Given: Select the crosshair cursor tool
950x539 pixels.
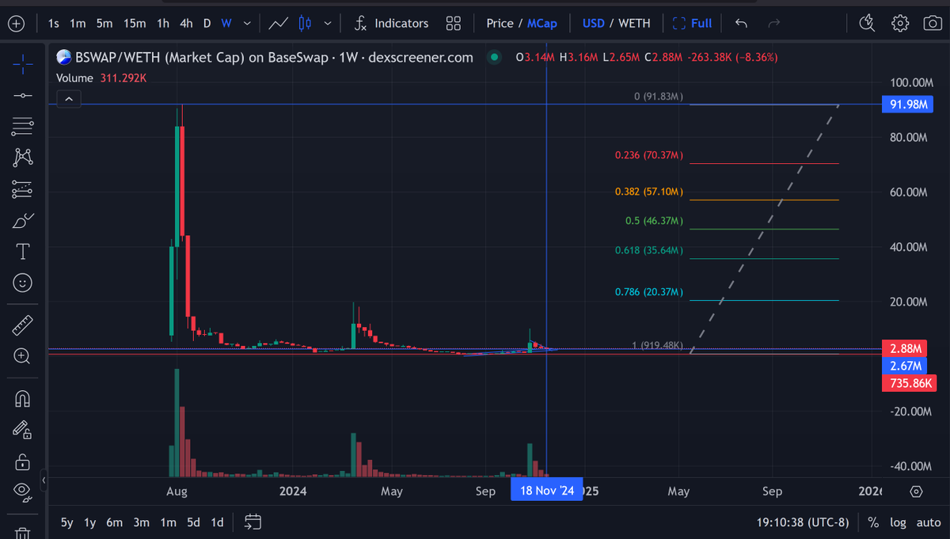Looking at the screenshot, I should pos(23,63).
